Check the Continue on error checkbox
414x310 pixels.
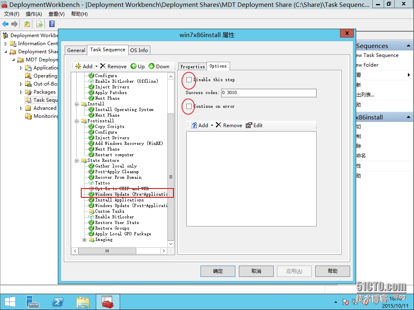(x=189, y=106)
